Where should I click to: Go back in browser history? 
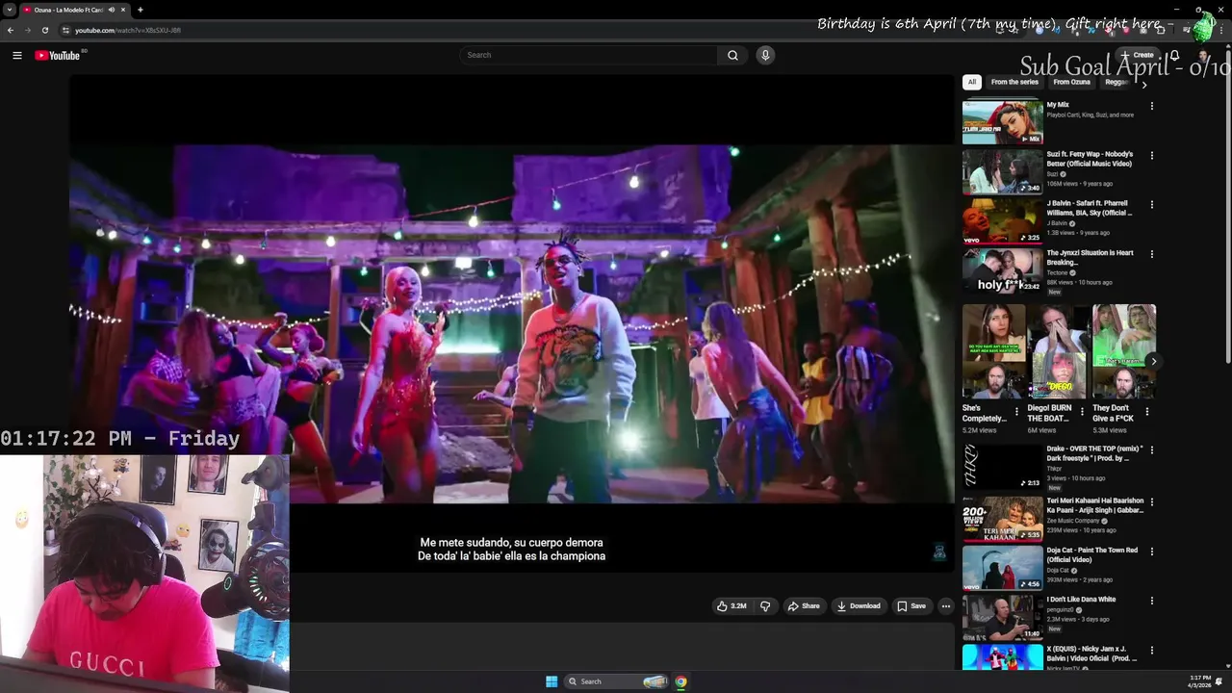coord(11,30)
